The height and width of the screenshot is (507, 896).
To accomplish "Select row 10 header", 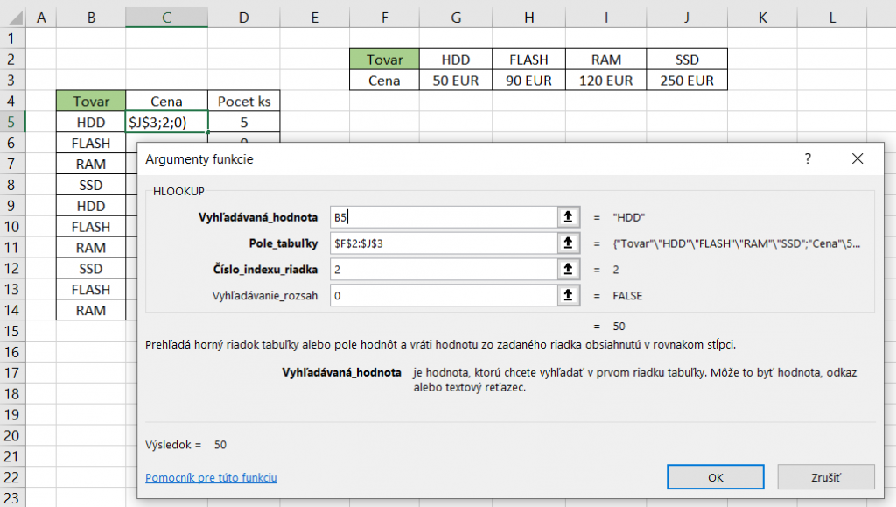I will pyautogui.click(x=12, y=226).
